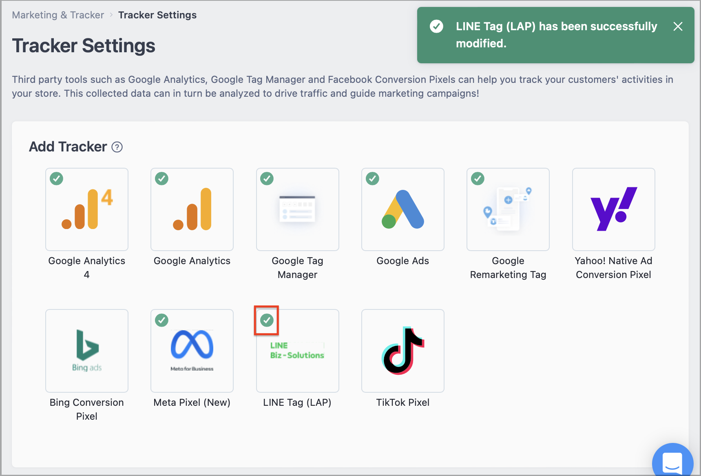
Task: Open the Meta Pixel (New) tracker card
Action: (192, 351)
